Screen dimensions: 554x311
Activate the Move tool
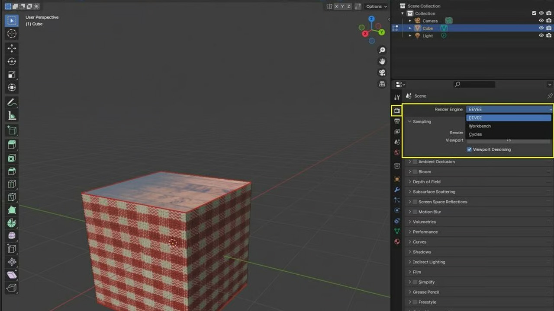(x=12, y=48)
